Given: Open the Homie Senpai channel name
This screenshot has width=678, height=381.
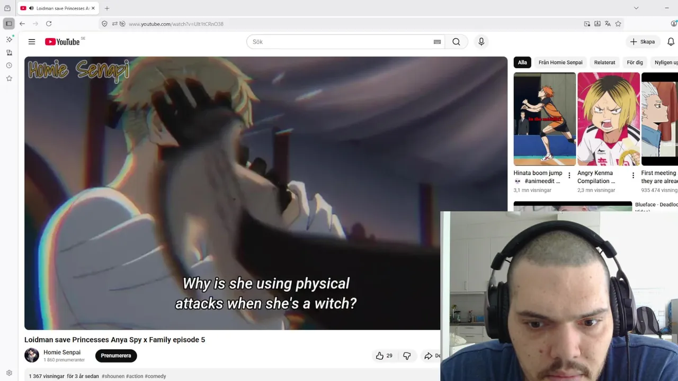Looking at the screenshot, I should 62,352.
